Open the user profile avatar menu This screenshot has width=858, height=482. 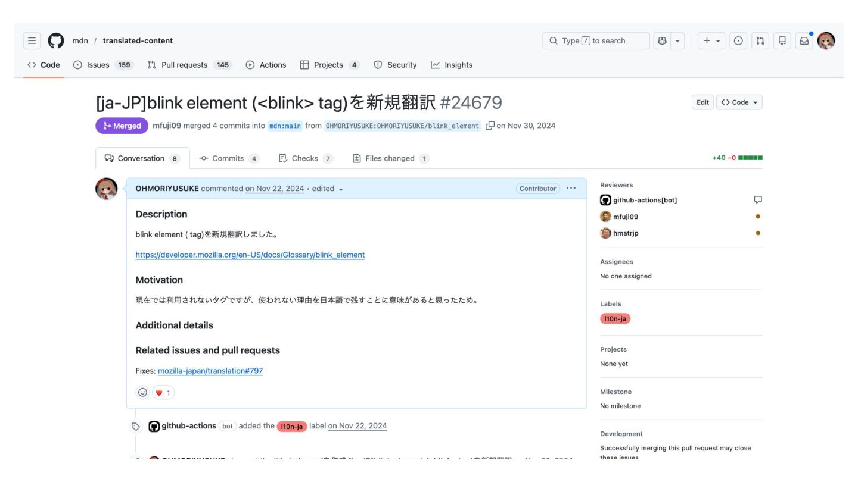(826, 40)
